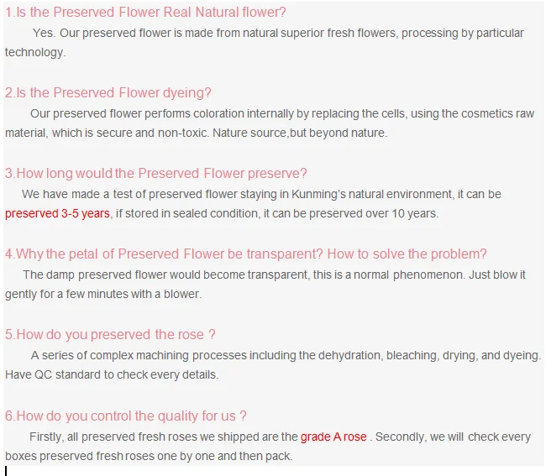Screen dimensions: 546x476
Task: Click the red 'grade A rose' text
Action: point(333,437)
